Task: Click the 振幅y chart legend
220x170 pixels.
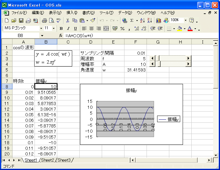Action: coord(169,119)
